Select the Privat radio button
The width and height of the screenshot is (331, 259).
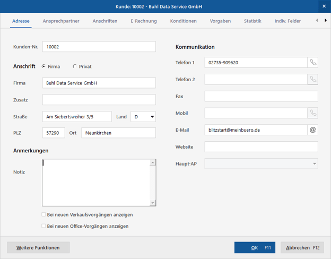tap(75, 67)
